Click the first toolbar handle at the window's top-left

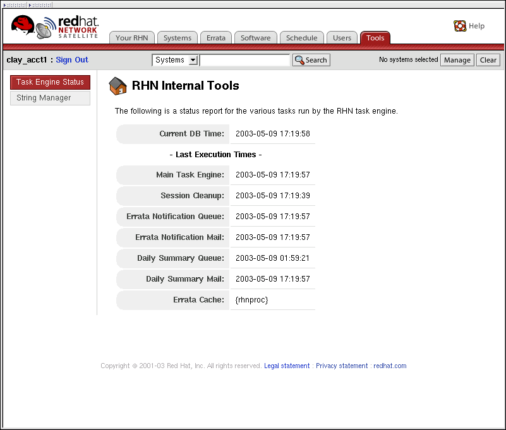pos(15,5)
